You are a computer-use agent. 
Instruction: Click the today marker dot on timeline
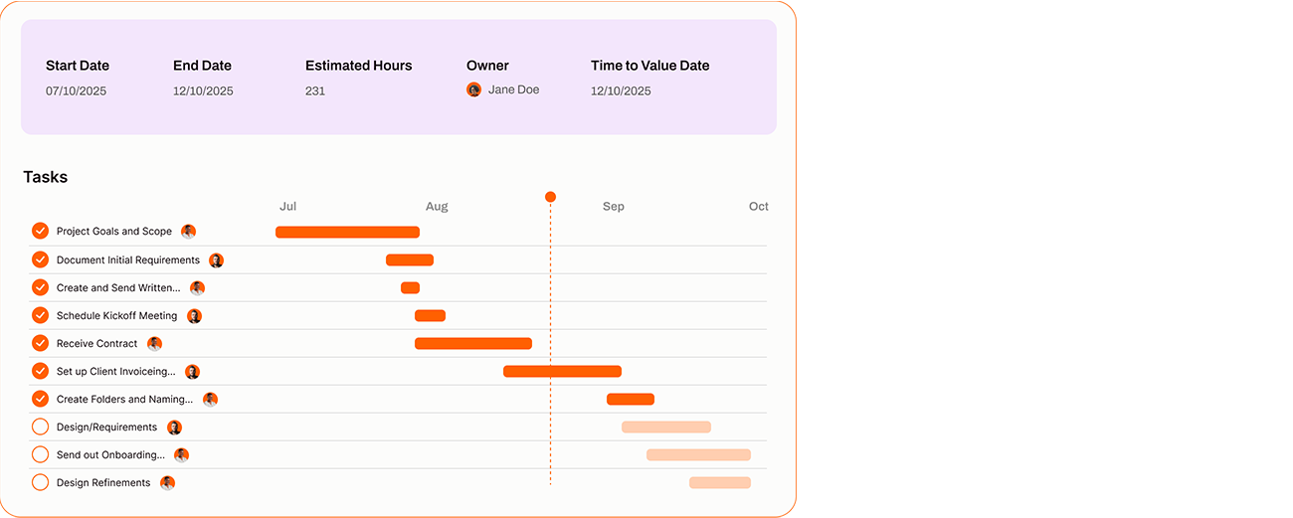(x=550, y=197)
